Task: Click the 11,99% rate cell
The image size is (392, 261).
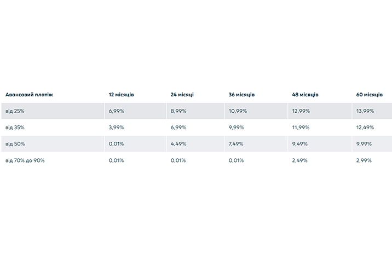Action: 301,127
